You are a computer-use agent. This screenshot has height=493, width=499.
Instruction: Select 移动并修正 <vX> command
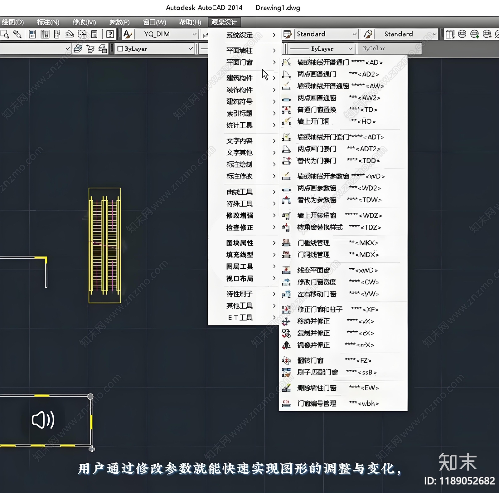point(343,321)
